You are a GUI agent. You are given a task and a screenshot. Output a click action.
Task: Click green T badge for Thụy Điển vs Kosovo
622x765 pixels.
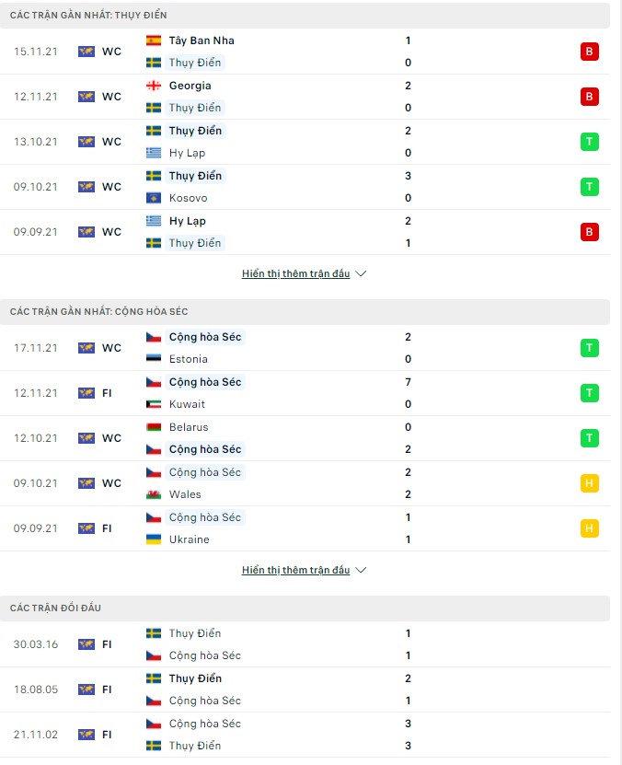click(589, 187)
